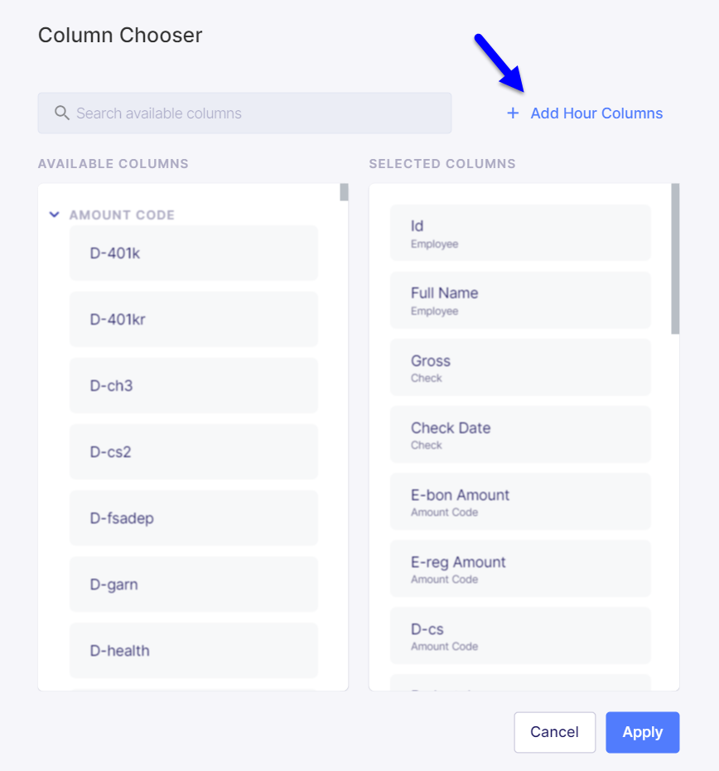This screenshot has width=719, height=771.
Task: Select E-bon Amount column entry
Action: 520,502
